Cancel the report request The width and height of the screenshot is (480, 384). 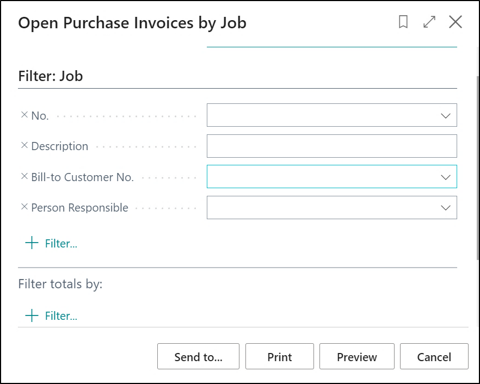(434, 357)
